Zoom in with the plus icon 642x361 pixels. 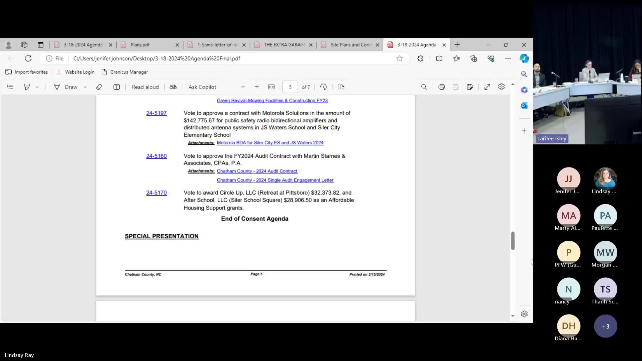pos(257,87)
